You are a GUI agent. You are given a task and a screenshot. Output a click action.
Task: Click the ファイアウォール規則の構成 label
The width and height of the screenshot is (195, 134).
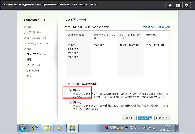click(x=81, y=84)
